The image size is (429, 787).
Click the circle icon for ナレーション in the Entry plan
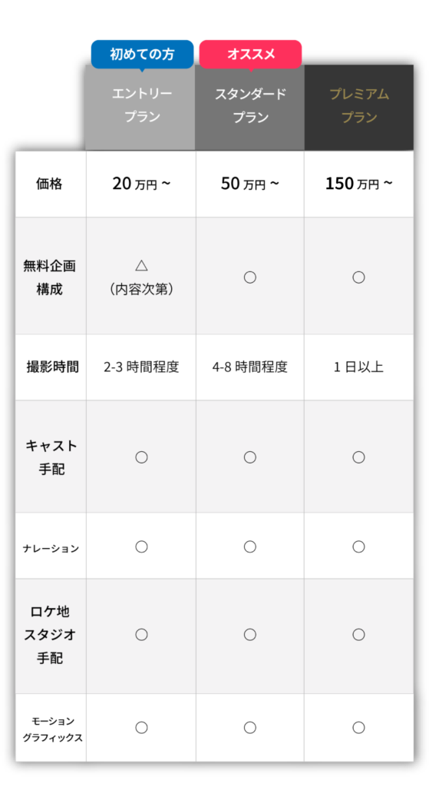pos(141,546)
